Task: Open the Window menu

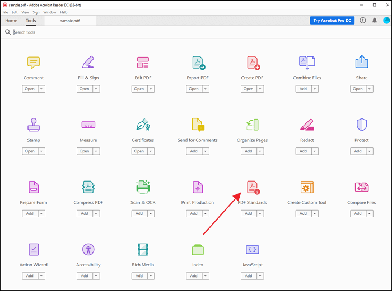Action: (x=50, y=12)
